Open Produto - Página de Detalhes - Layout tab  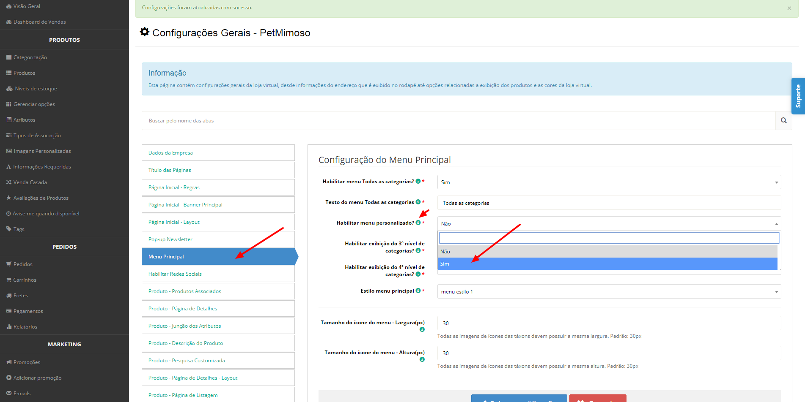pos(218,378)
